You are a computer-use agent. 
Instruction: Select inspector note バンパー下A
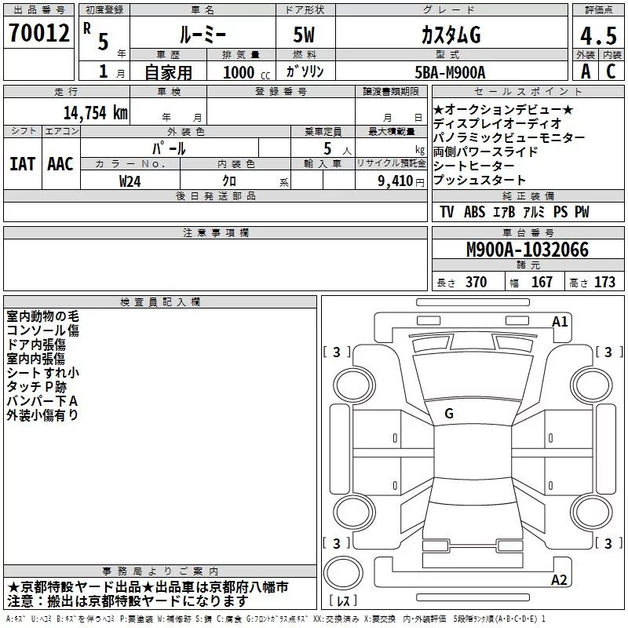pyautogui.click(x=42, y=401)
